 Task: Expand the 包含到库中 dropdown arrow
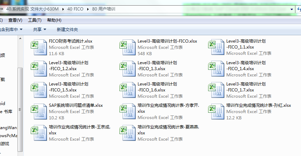pos(21,30)
